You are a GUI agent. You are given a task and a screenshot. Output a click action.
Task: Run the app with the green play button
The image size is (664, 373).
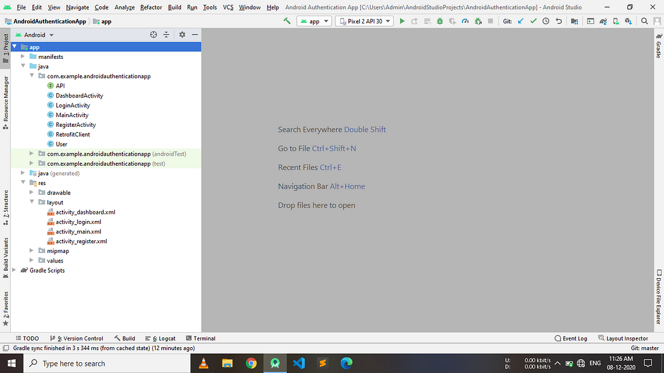[402, 21]
